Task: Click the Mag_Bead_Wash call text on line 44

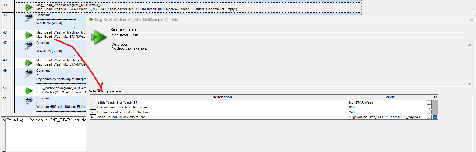Action: (x=137, y=9)
